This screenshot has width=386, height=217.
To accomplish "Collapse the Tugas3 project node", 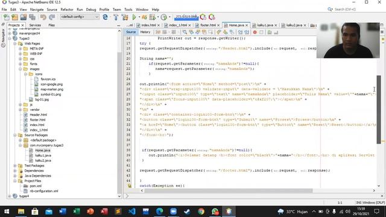I will 10,39.
